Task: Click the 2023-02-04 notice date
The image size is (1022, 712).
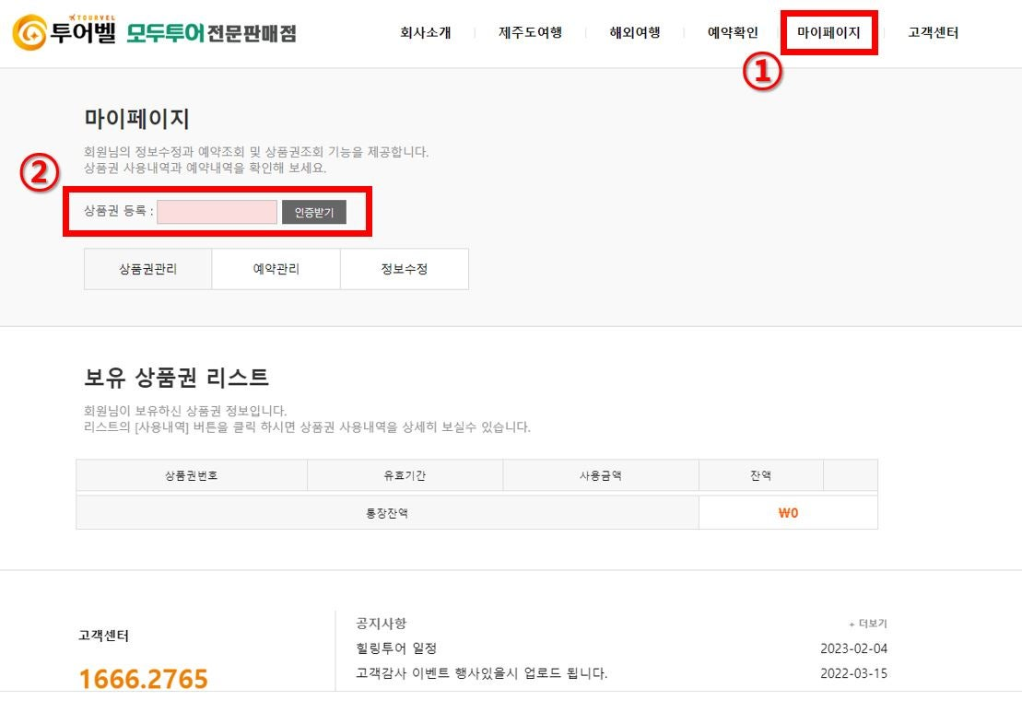Action: coord(854,648)
